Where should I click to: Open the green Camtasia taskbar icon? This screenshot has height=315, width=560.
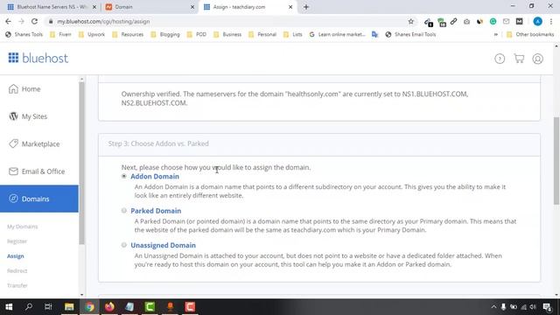point(150,306)
